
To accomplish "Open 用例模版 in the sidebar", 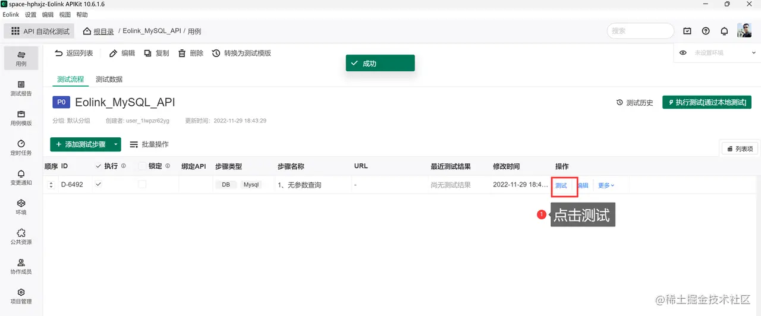I will 21,118.
